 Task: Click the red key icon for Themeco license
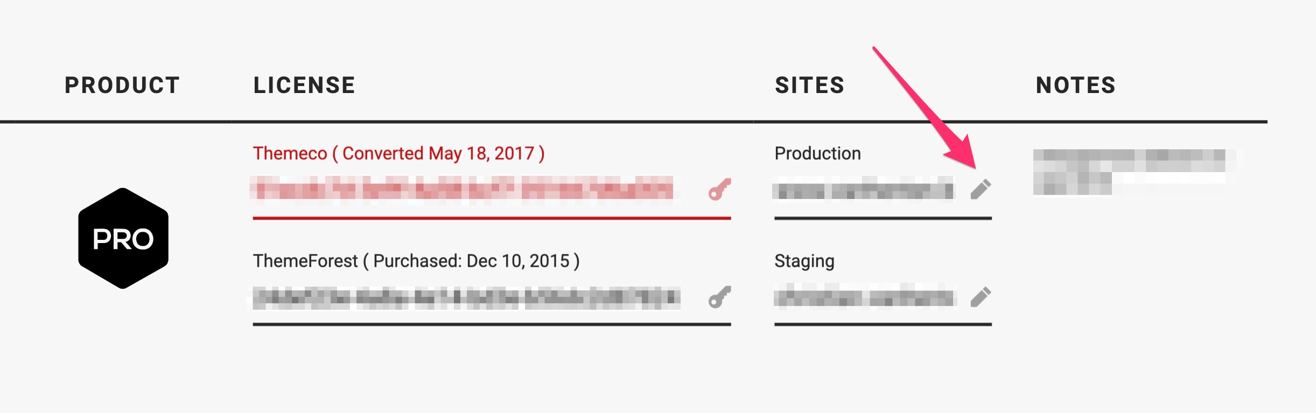point(720,189)
